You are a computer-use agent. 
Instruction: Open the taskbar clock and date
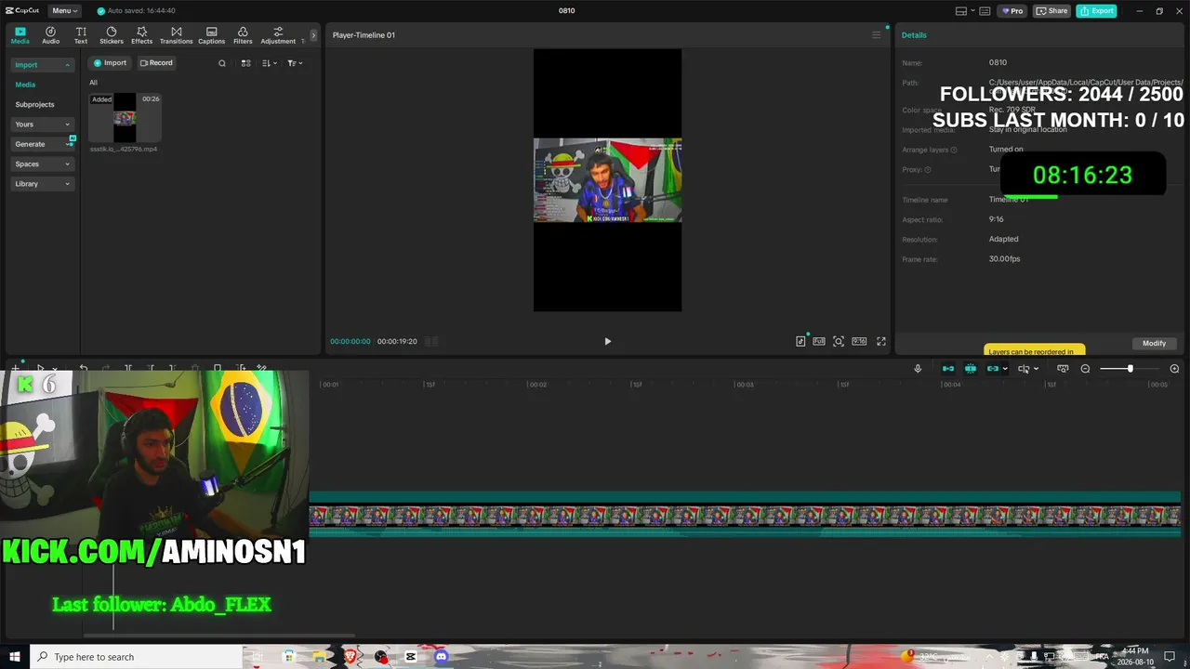click(1135, 657)
